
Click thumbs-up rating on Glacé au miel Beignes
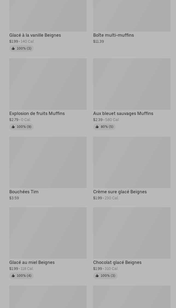tap(21, 276)
